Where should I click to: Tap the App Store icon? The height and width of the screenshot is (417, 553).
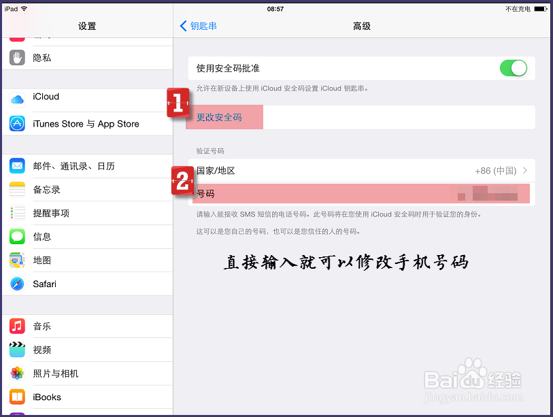pos(17,124)
